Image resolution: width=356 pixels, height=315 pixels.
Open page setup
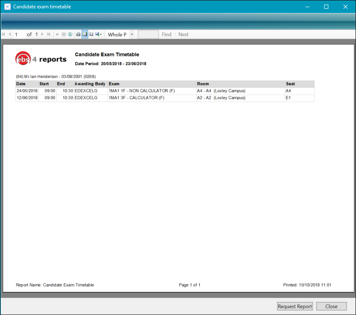pyautogui.click(x=91, y=34)
